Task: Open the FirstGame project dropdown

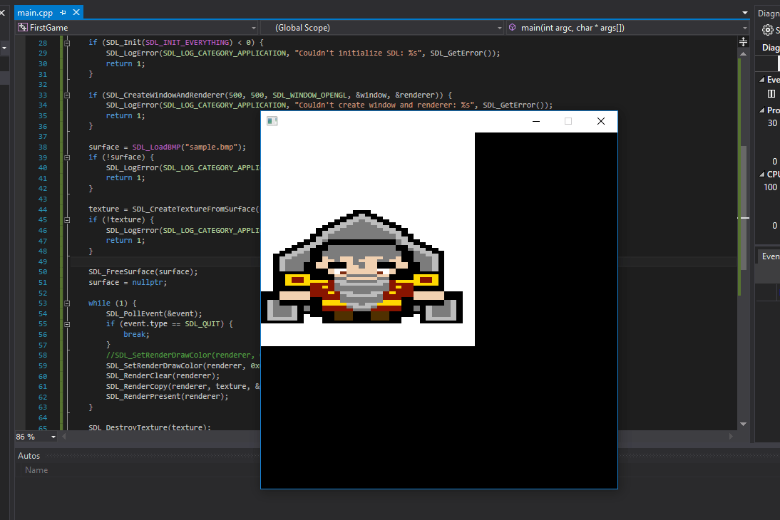Action: click(x=255, y=28)
